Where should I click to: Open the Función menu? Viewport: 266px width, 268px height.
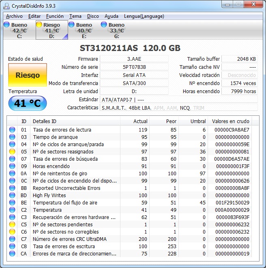(55, 16)
